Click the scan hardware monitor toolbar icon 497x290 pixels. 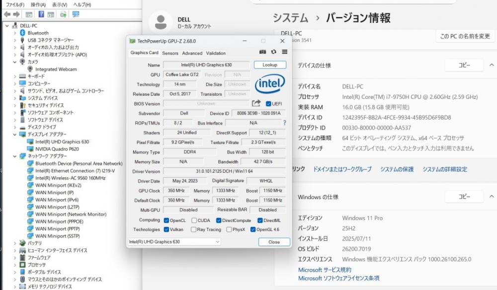76,14
